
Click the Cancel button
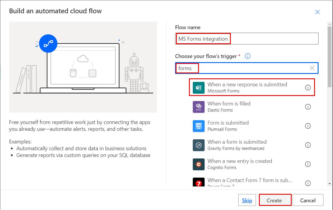click(x=308, y=200)
